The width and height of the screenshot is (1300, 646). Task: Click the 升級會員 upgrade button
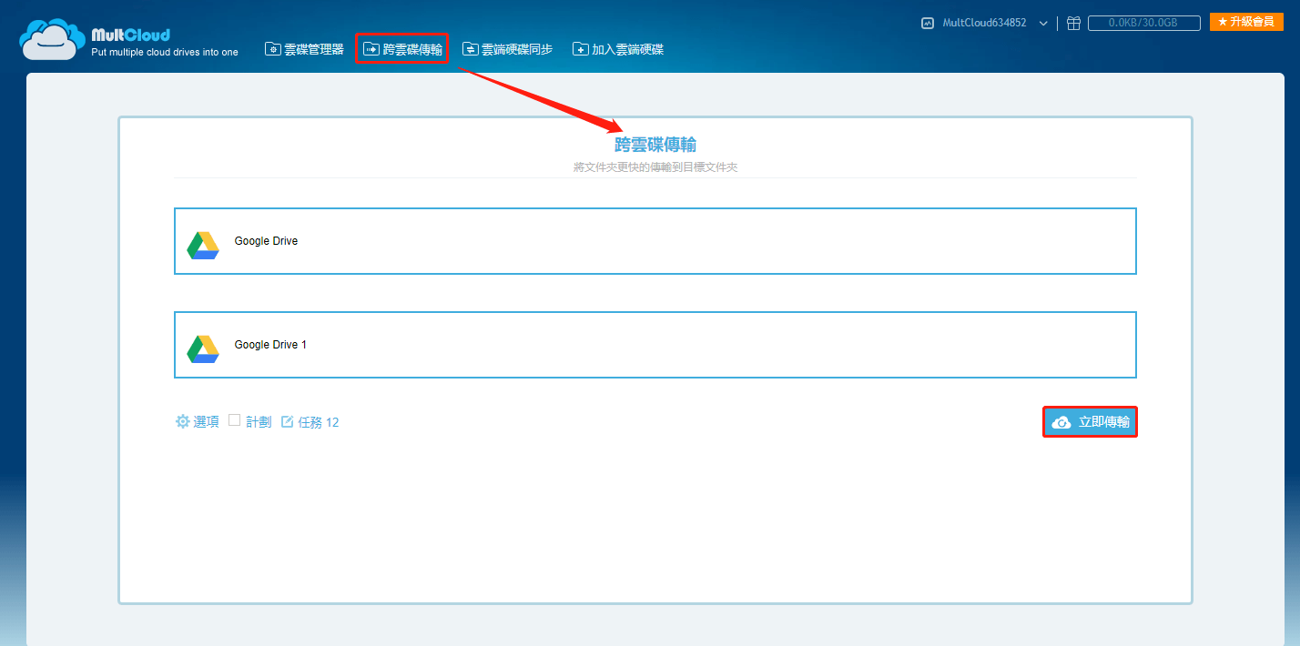click(1246, 22)
